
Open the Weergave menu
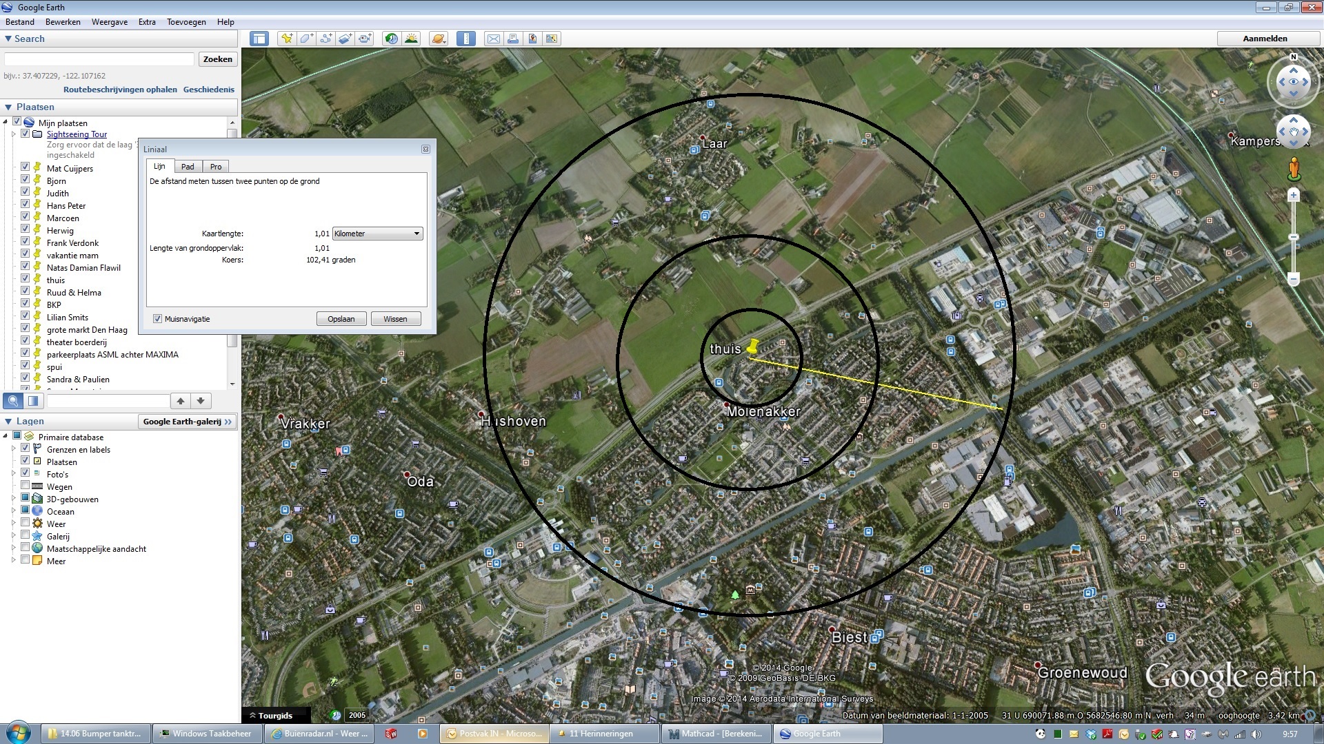[x=110, y=22]
